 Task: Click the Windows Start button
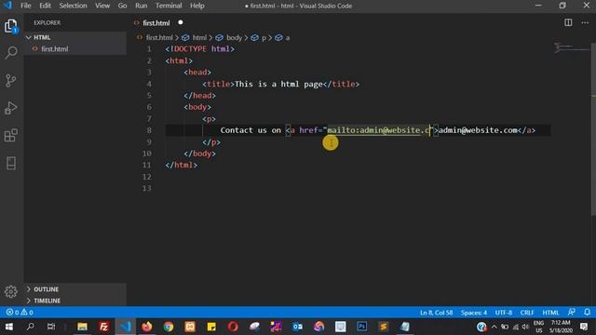tap(9, 327)
